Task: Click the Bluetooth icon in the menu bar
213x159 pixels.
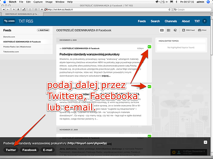Action: (x=176, y=2)
